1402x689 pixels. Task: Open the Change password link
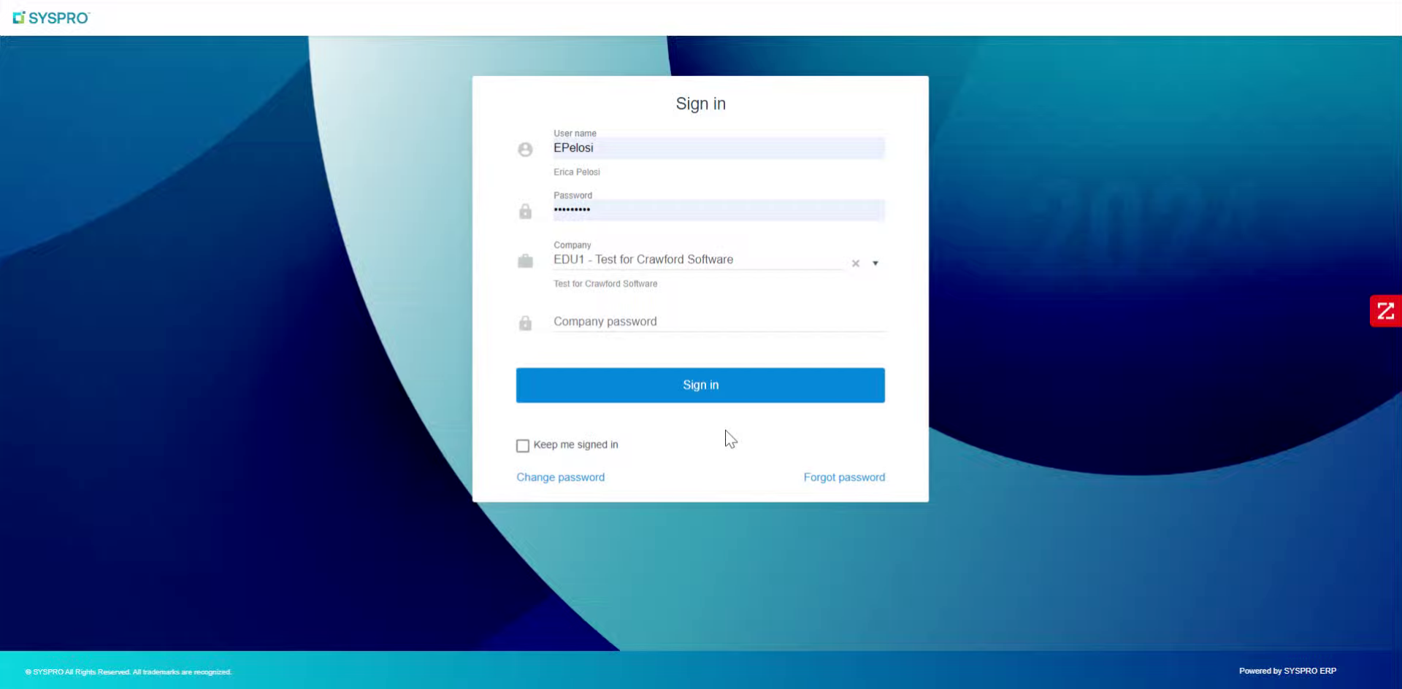coord(561,477)
